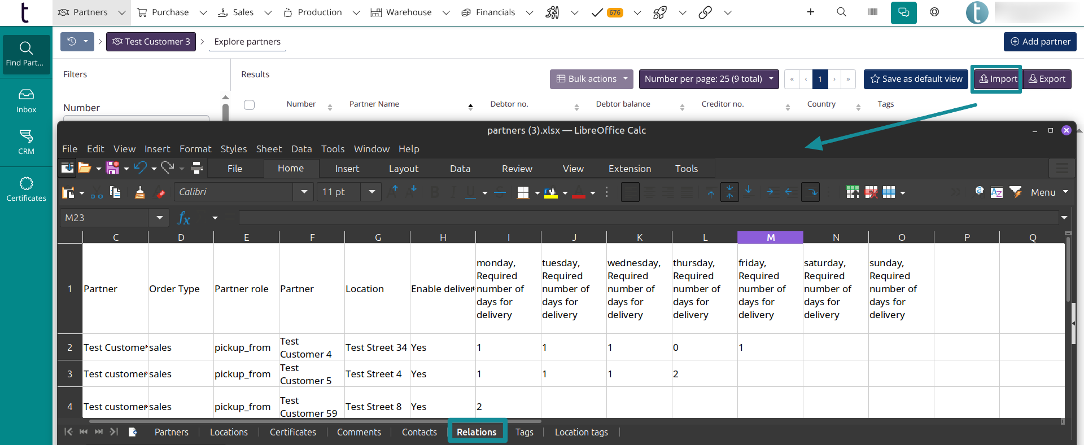Viewport: 1084px width, 445px height.
Task: Click the print icon in Calc toolbar
Action: click(x=196, y=168)
